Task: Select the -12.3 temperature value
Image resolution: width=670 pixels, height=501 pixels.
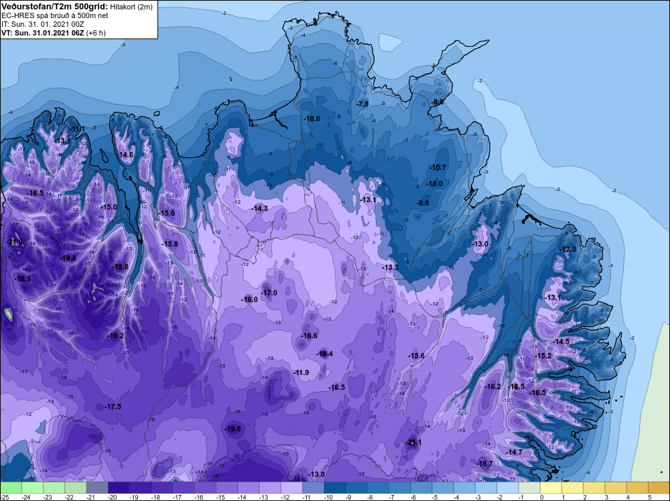Action: (x=567, y=249)
